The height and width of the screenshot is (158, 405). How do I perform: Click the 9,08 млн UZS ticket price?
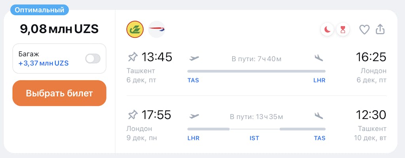pos(59,29)
